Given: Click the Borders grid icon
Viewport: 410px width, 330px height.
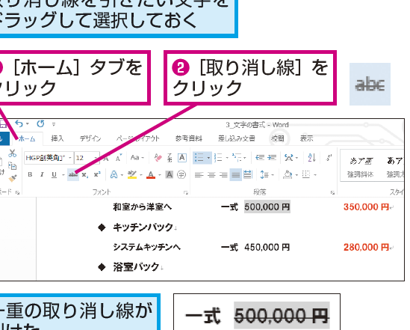Looking at the screenshot, I should tap(306, 174).
